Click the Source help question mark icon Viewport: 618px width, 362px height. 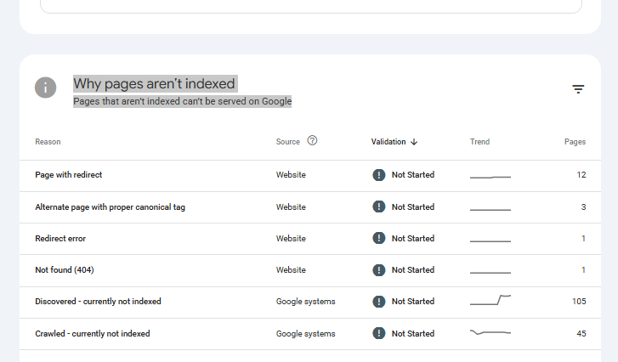(312, 140)
